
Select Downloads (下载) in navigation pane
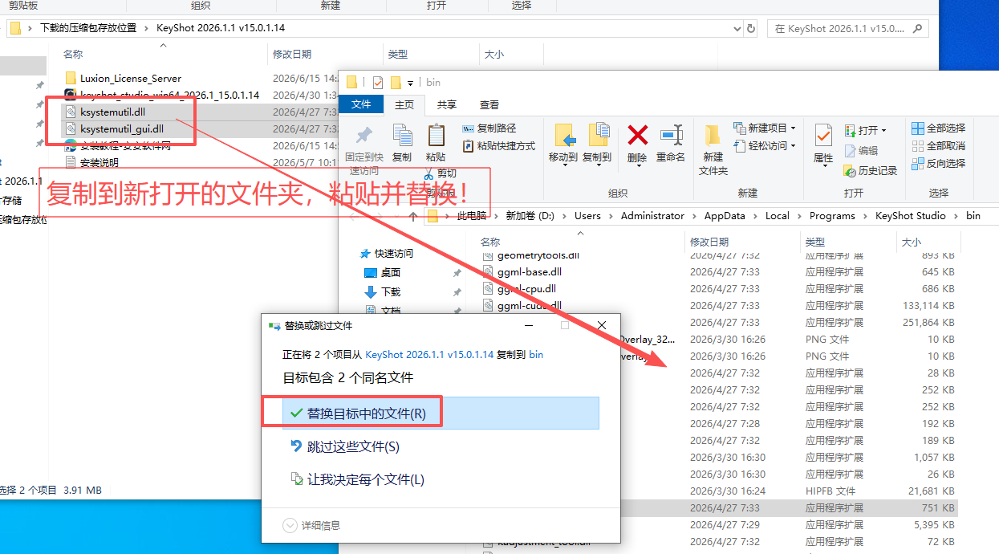pyautogui.click(x=383, y=292)
